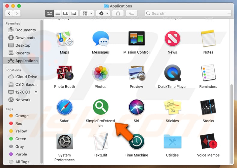Open the Utilities folder
The image size is (237, 168).
coord(172,142)
